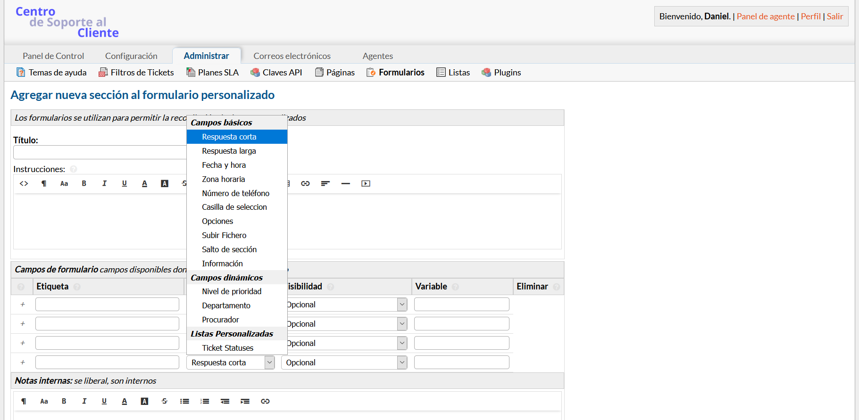The height and width of the screenshot is (420, 859).
Task: Click the help icon next to Instrucciones
Action: [74, 169]
